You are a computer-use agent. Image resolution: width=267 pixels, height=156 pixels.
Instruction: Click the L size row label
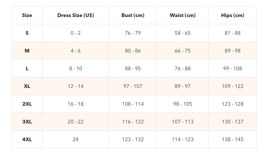coord(27,68)
